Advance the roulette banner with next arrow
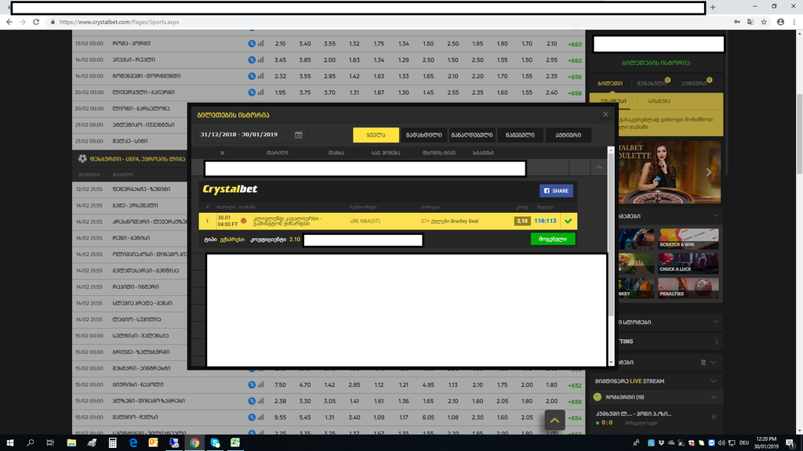 coord(709,172)
